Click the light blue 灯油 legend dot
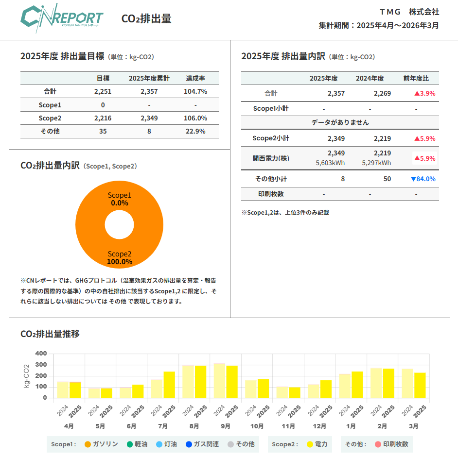 coord(159,444)
